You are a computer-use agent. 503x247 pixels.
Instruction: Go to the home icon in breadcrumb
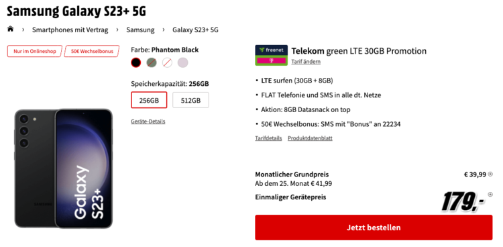tap(11, 30)
